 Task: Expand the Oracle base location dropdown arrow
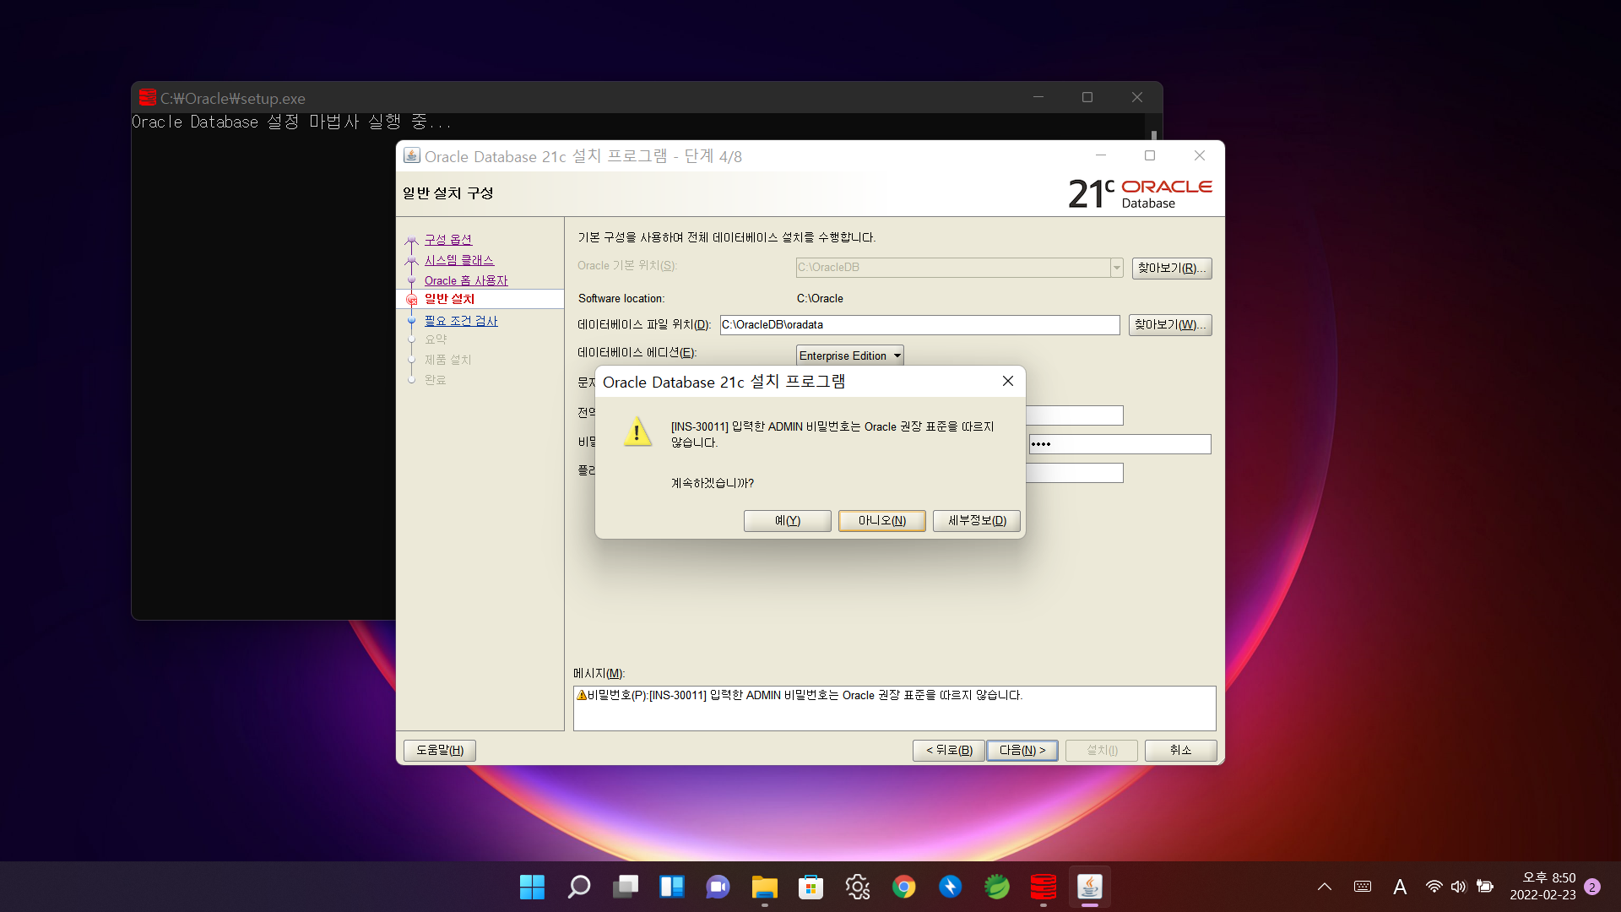[x=1116, y=268]
